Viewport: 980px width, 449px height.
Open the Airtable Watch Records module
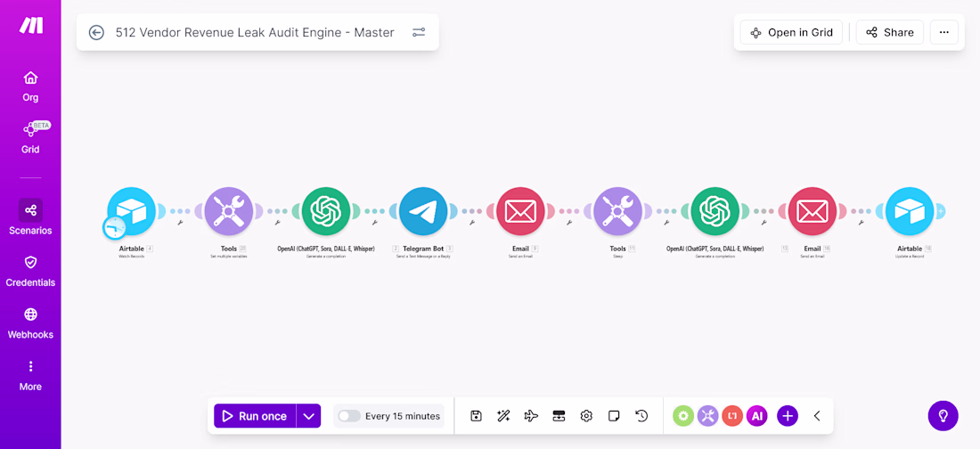131,211
